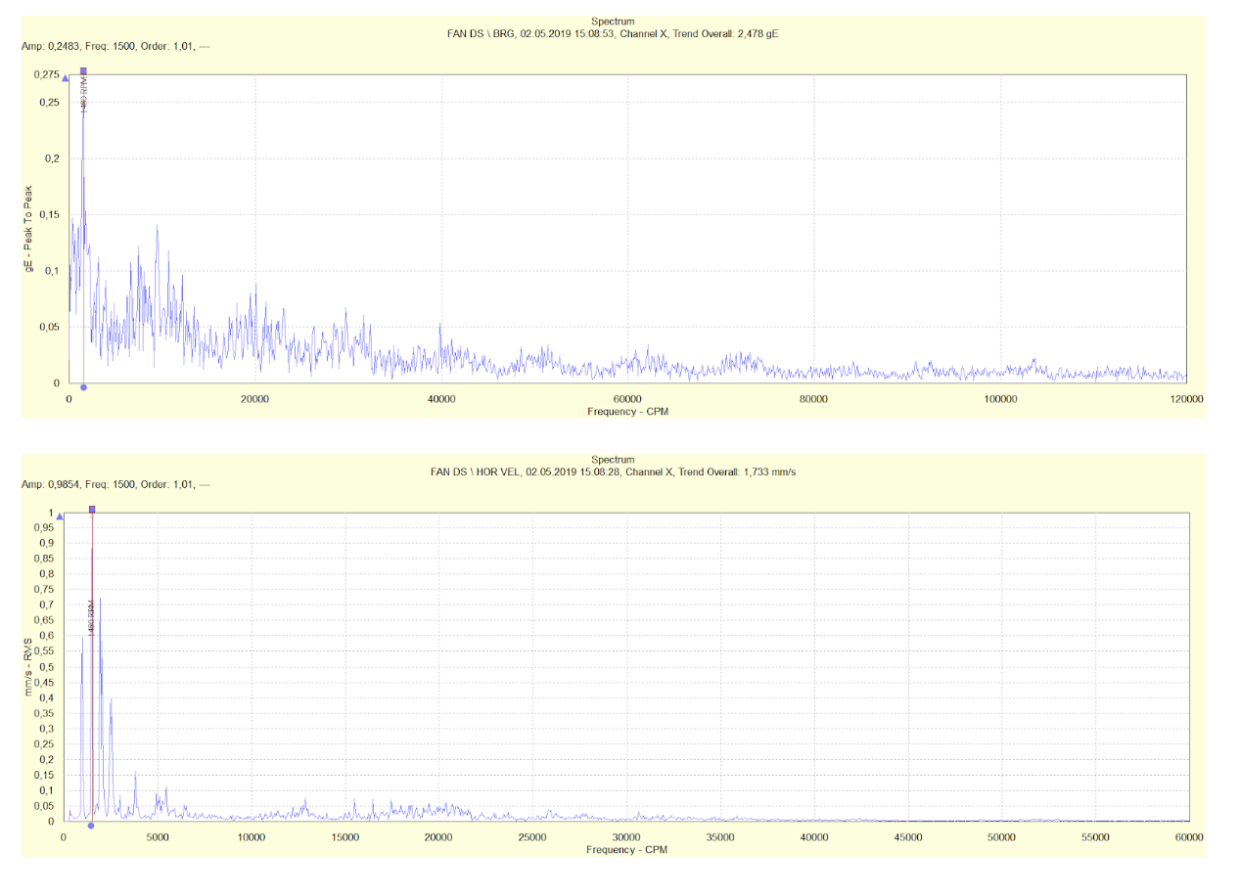Click square cursor handle atop BRG spectrum
1239x896 pixels.
pyautogui.click(x=84, y=71)
